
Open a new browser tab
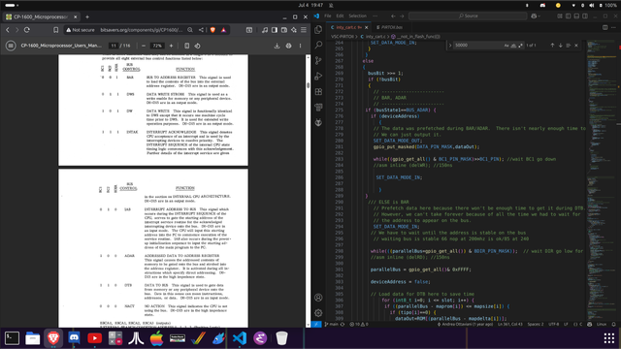coord(87,17)
